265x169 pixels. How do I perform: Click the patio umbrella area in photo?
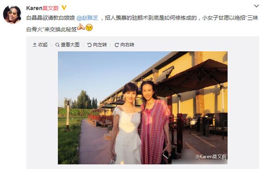(x=193, y=78)
